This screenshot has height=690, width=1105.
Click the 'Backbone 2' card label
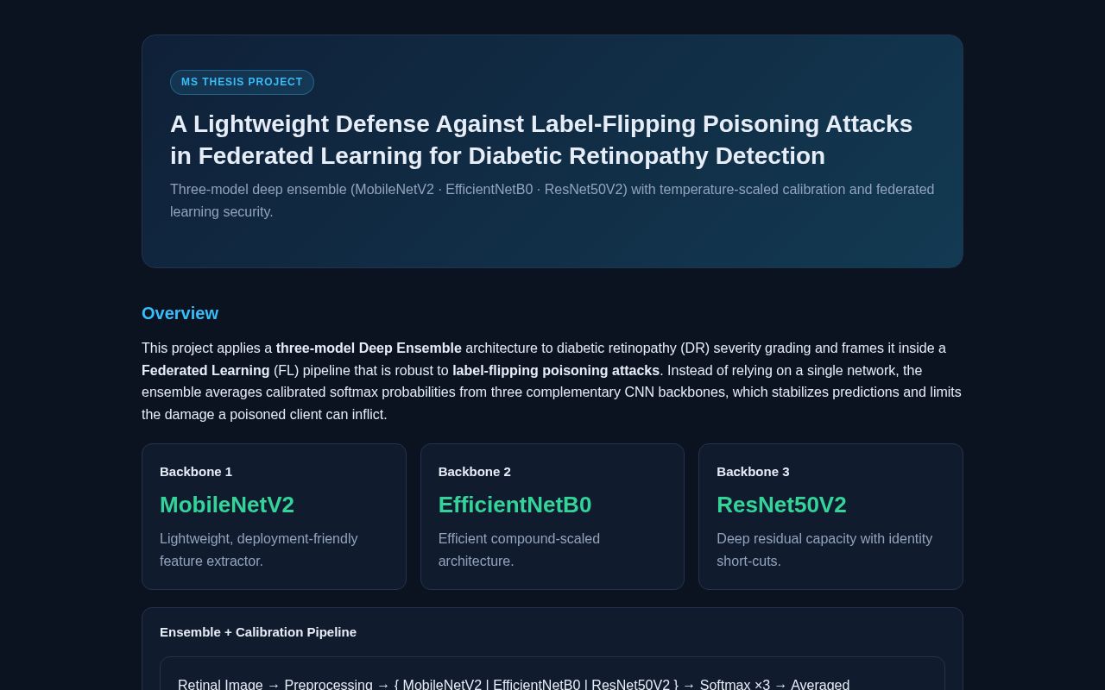pyautogui.click(x=475, y=472)
